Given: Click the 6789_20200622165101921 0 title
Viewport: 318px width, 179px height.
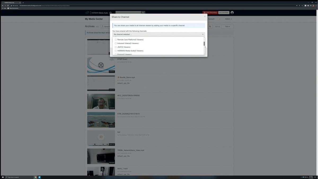Looking at the screenshot, I should click(x=129, y=114).
